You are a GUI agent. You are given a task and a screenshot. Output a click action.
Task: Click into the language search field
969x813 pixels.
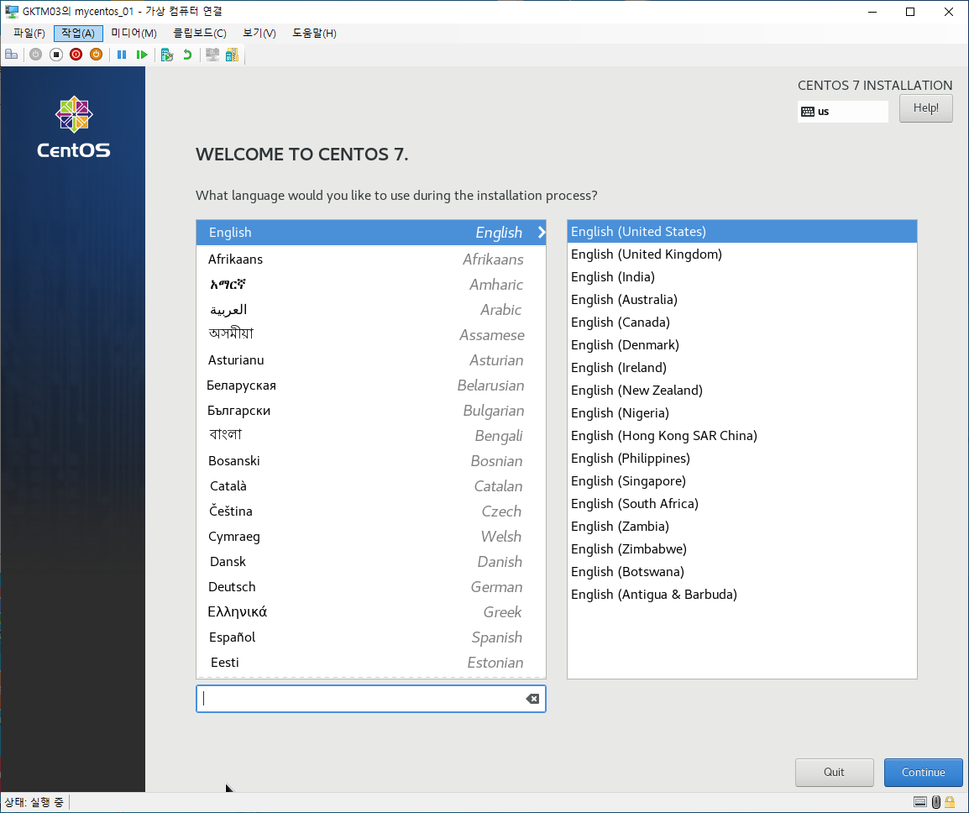(x=371, y=699)
